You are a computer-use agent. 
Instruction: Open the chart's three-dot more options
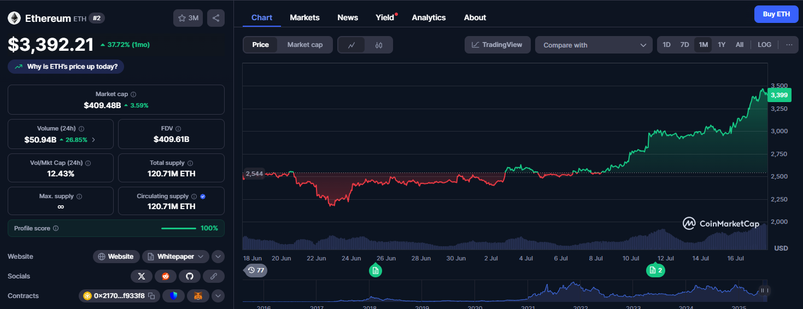pos(789,45)
